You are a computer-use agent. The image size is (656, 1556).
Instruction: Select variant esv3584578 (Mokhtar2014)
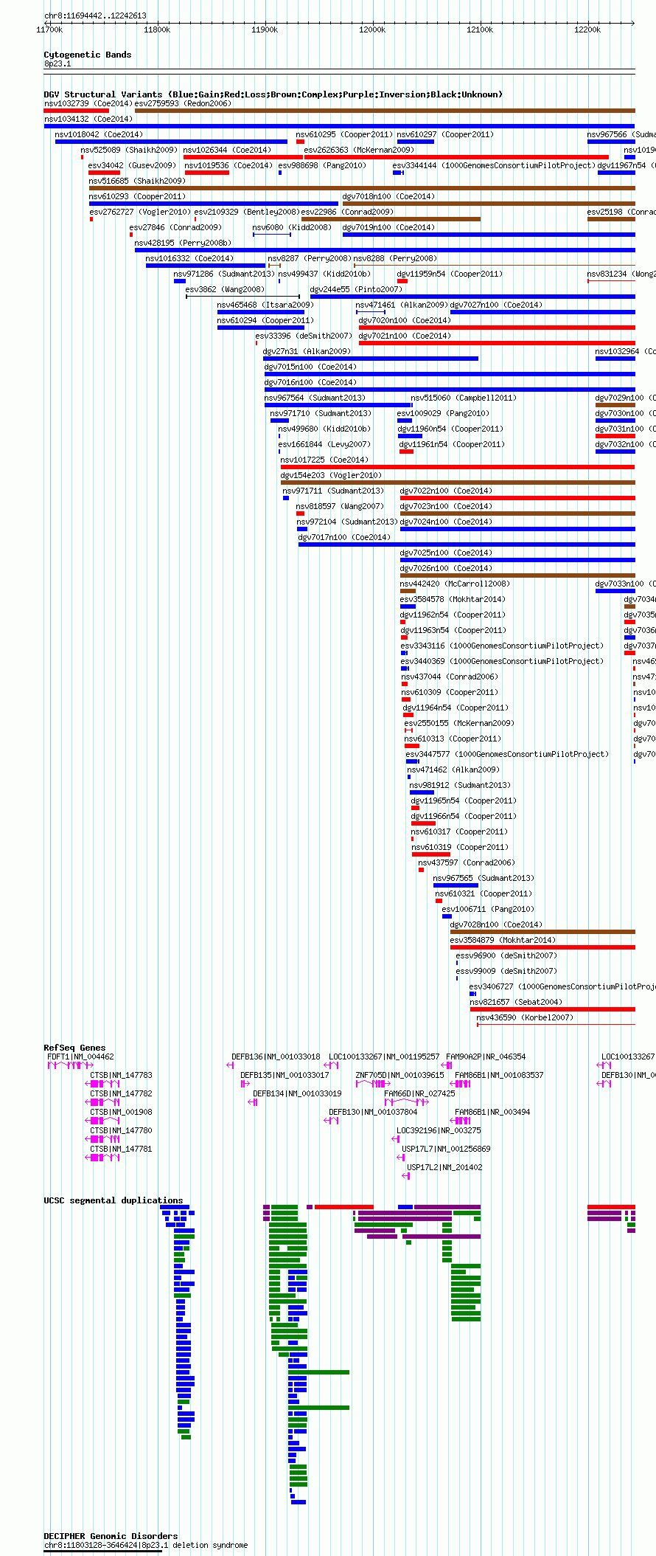(x=453, y=599)
